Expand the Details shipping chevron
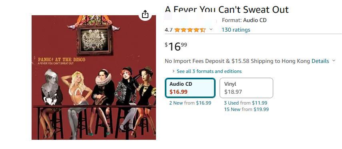Viewport: 342px width, 149px height. click(x=334, y=61)
